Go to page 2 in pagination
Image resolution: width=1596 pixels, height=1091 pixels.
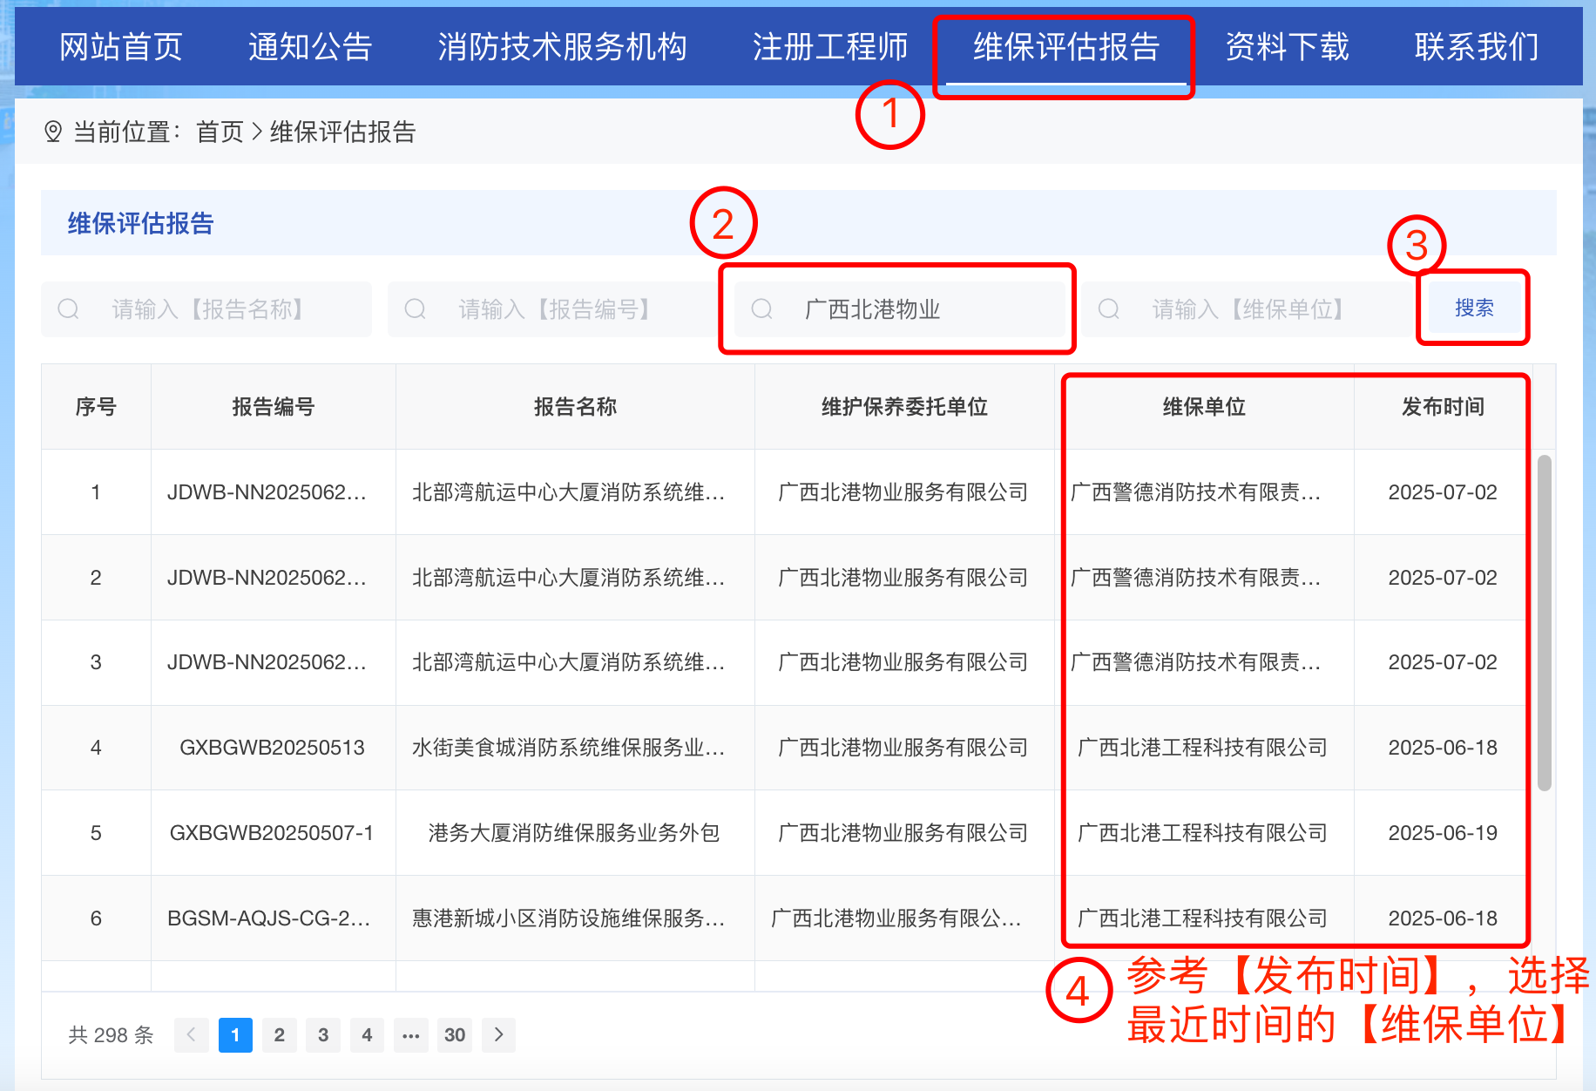point(279,1035)
